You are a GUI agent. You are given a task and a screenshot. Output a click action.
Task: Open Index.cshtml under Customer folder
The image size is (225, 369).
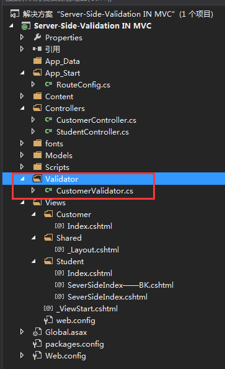(90, 226)
